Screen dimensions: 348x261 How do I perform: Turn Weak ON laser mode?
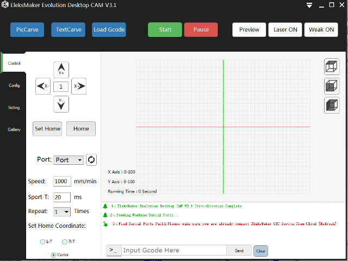pos(321,29)
